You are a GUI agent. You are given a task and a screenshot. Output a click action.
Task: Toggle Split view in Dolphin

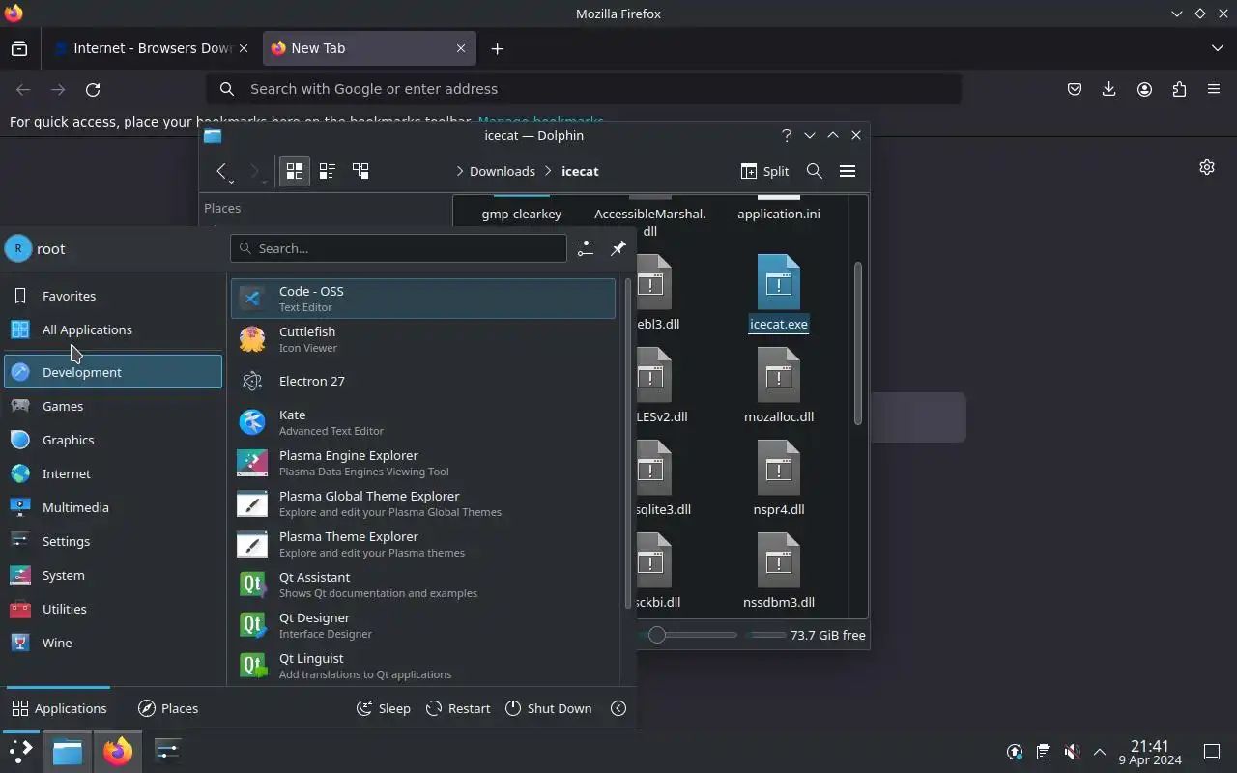click(764, 171)
